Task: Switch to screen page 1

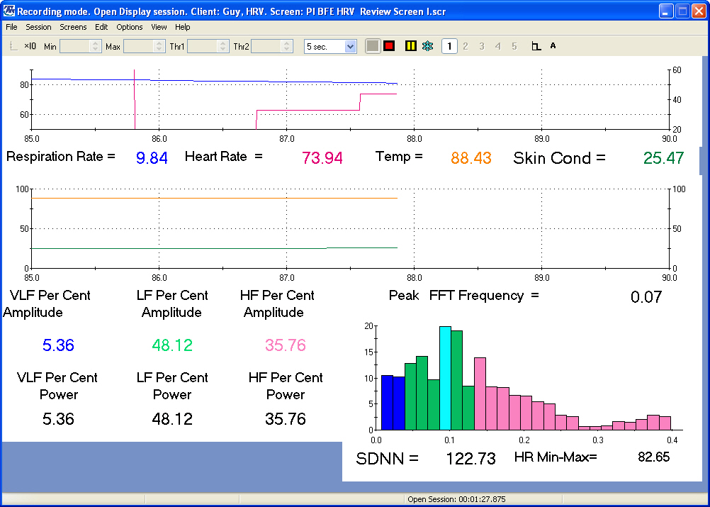Action: pos(449,46)
